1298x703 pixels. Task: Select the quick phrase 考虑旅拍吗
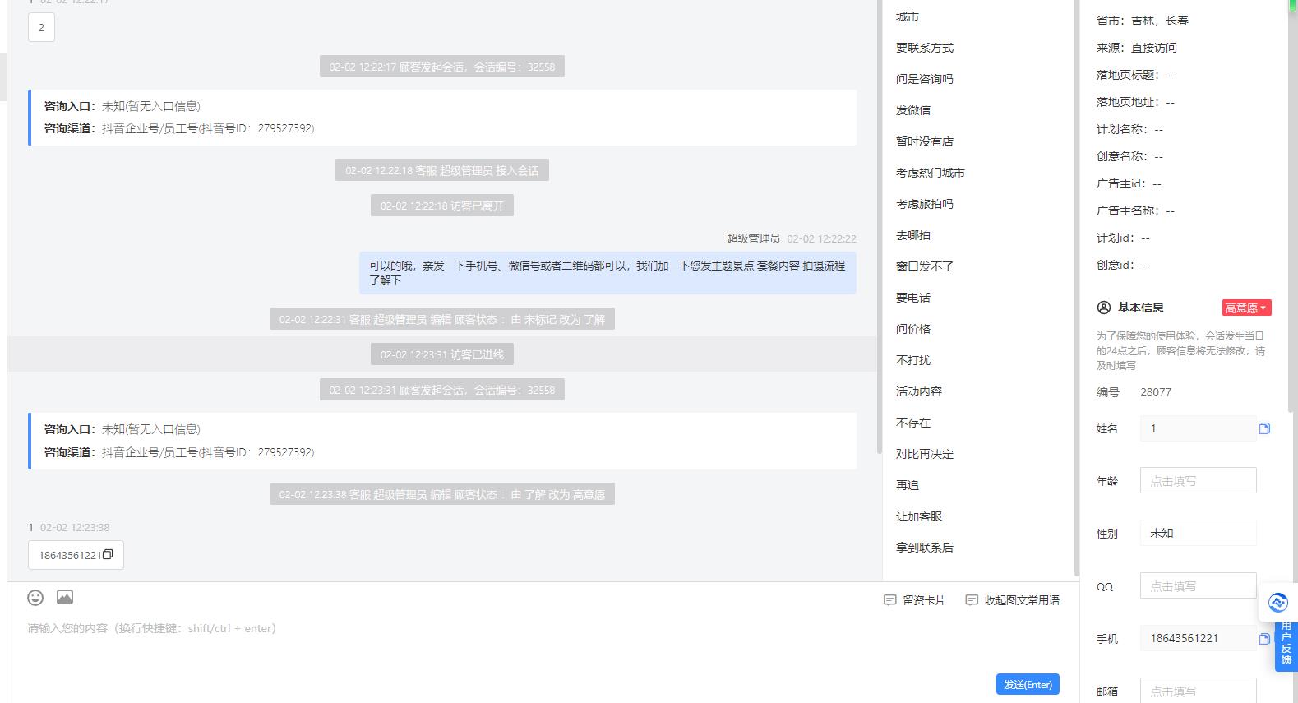(925, 204)
